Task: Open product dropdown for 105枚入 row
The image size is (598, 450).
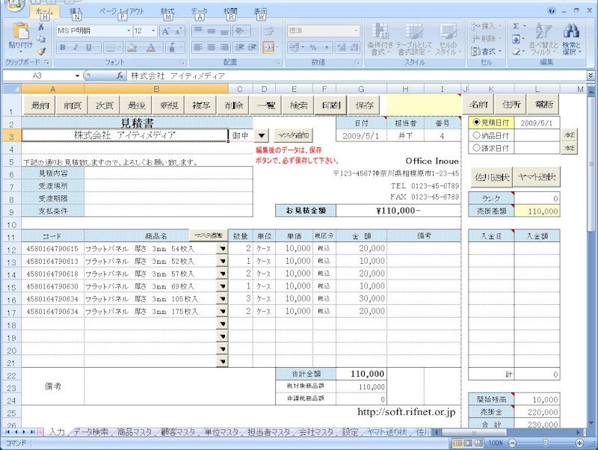Action: (222, 299)
